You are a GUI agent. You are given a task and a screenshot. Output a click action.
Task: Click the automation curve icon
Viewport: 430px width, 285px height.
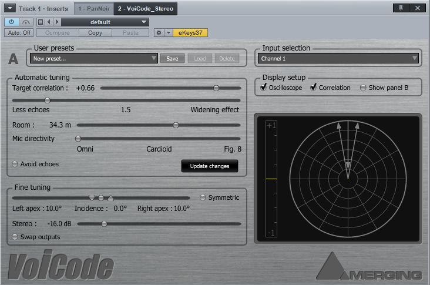pyautogui.click(x=26, y=22)
